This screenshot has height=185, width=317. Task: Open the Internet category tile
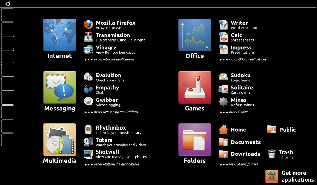[60, 35]
